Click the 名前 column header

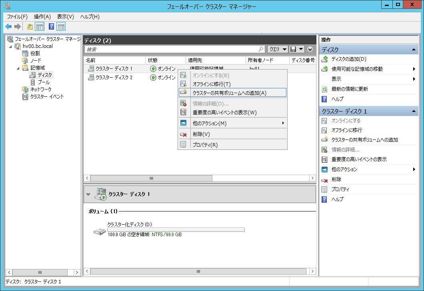[x=115, y=60]
